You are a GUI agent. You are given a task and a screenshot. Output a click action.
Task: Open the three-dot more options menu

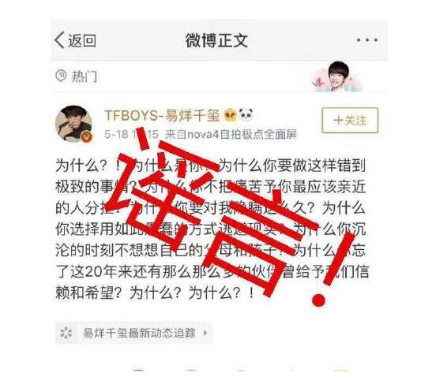pyautogui.click(x=367, y=40)
